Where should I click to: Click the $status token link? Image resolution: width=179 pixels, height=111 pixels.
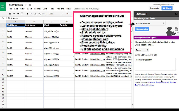click(151, 85)
